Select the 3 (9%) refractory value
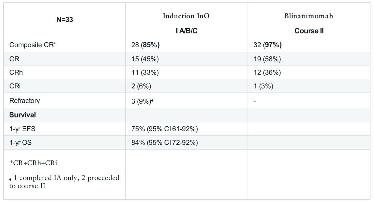The height and width of the screenshot is (203, 374). 141,101
